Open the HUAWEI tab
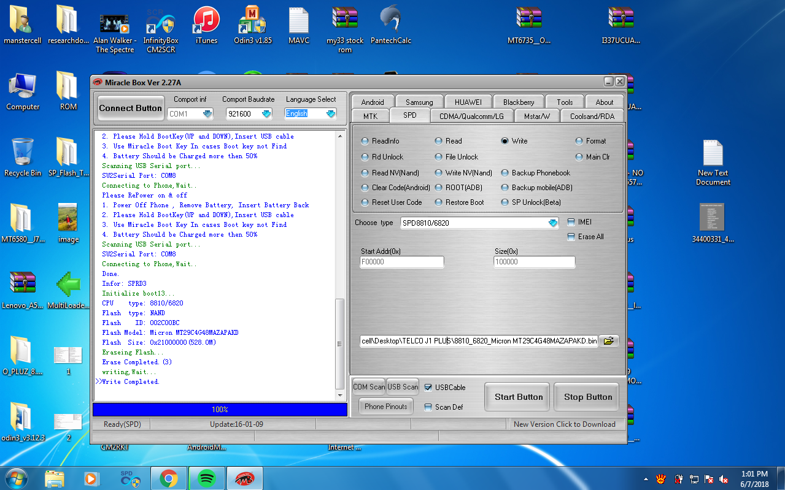785x490 pixels. (468, 102)
